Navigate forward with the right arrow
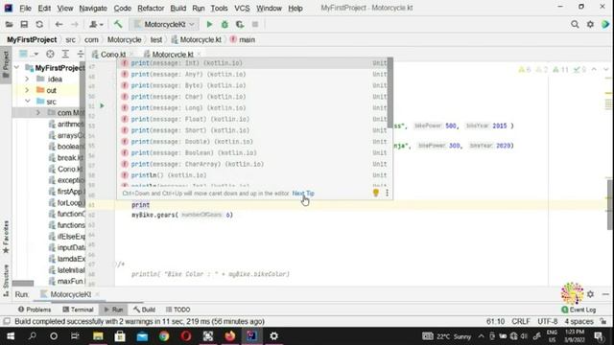Viewport: 614px width, 345px height. click(74, 24)
